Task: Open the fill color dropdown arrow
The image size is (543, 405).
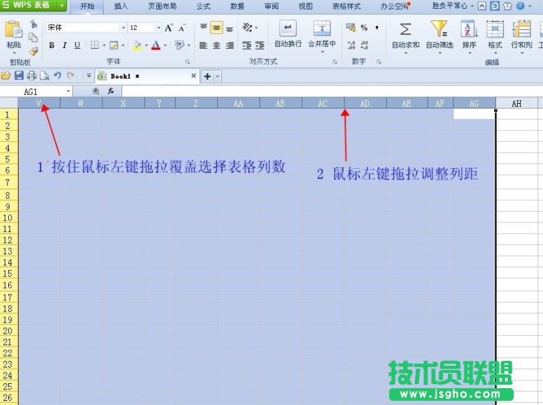Action: 146,45
